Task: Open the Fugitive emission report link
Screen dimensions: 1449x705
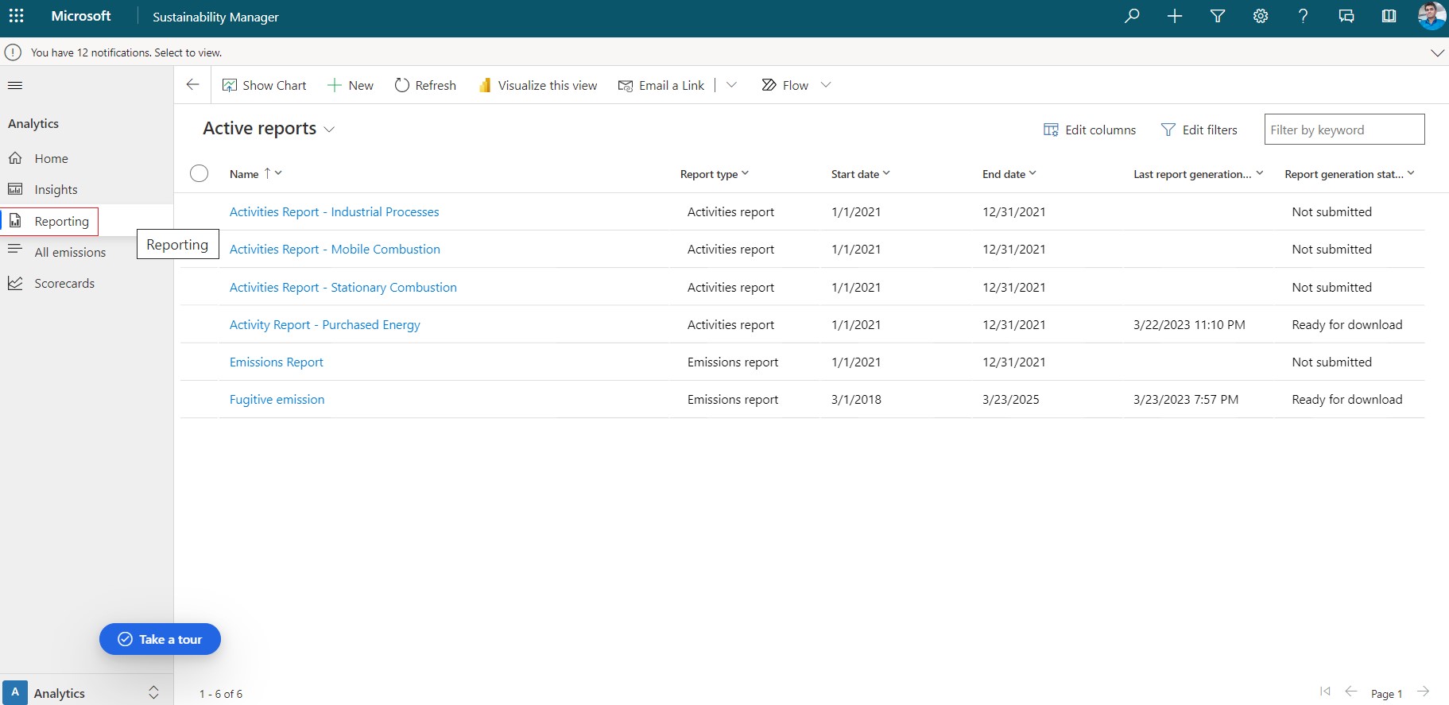Action: 277,399
